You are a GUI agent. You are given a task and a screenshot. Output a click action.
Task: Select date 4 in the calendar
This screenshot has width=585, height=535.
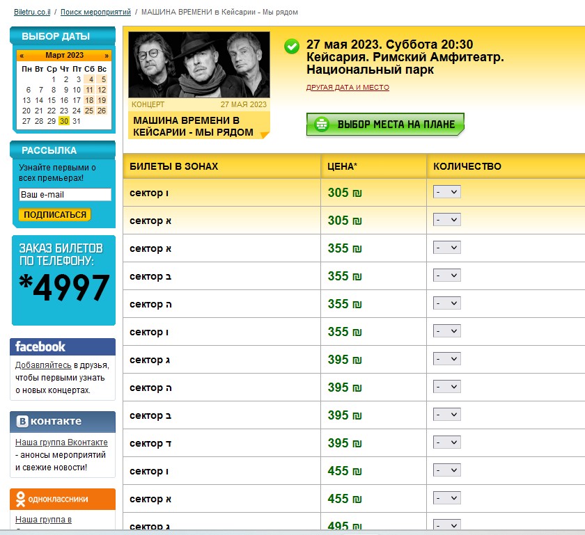point(90,79)
